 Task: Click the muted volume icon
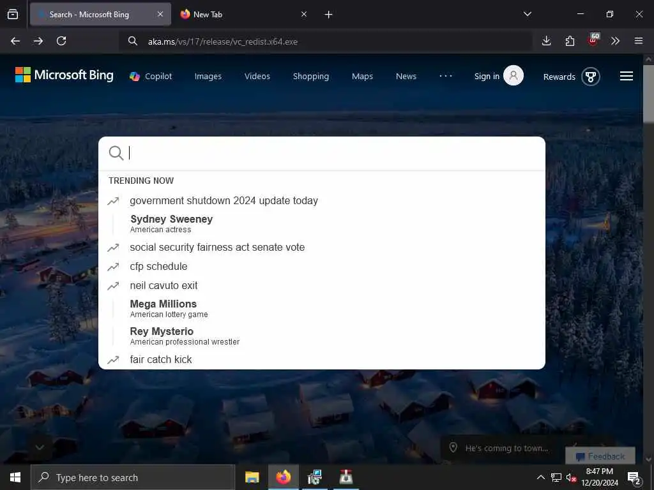click(x=571, y=477)
